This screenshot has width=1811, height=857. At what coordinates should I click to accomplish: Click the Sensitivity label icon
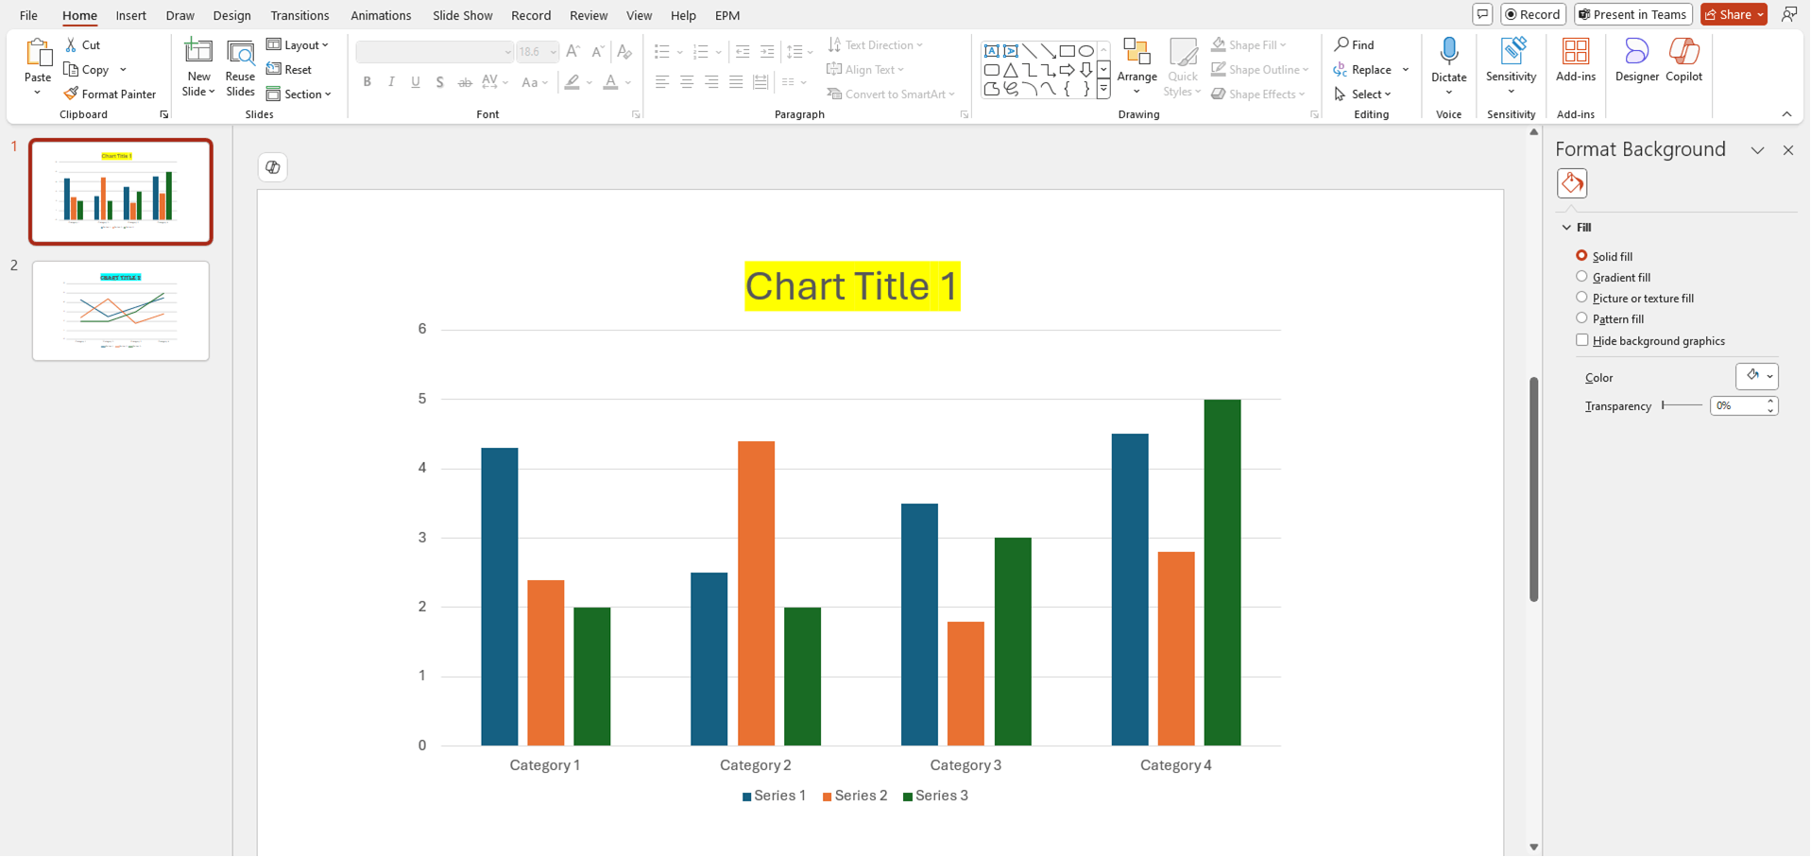pyautogui.click(x=1512, y=51)
